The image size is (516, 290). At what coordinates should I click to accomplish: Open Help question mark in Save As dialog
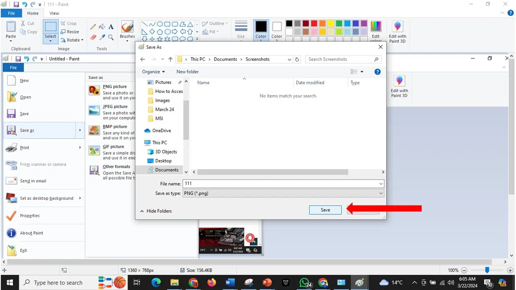377,72
